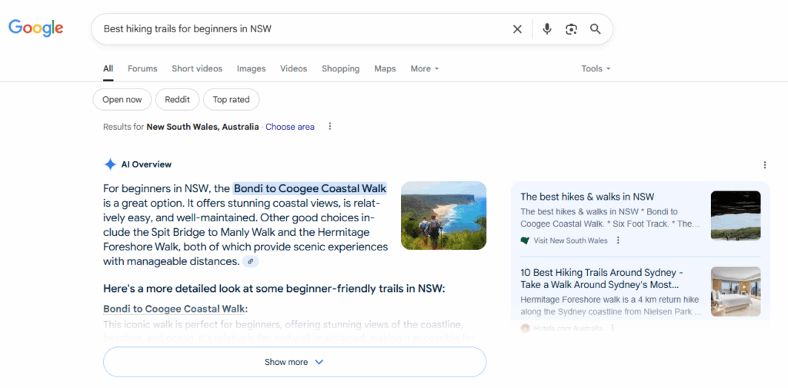Viewport: 788px width, 388px height.
Task: Open thumbnail of best hikes & walks card
Action: pos(736,215)
